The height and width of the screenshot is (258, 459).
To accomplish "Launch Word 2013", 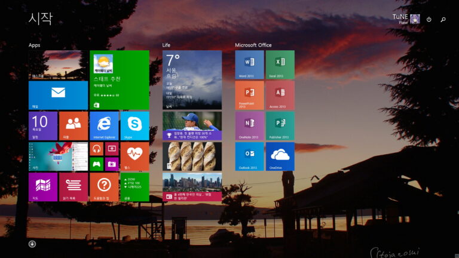I will click(x=249, y=64).
